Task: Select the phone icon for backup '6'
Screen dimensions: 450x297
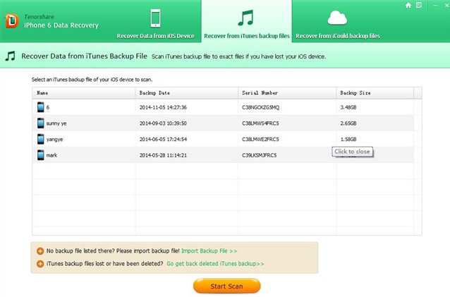Action: pyautogui.click(x=41, y=107)
